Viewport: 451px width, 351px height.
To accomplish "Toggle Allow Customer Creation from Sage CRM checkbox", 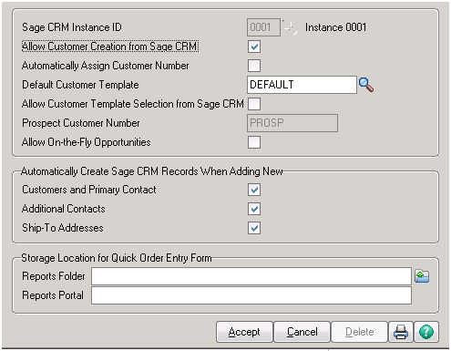I will 254,46.
